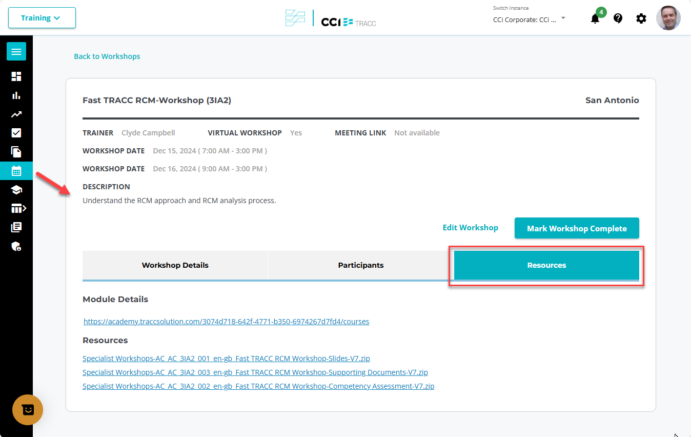This screenshot has width=691, height=437.
Task: Open the settings gear icon
Action: (x=641, y=18)
